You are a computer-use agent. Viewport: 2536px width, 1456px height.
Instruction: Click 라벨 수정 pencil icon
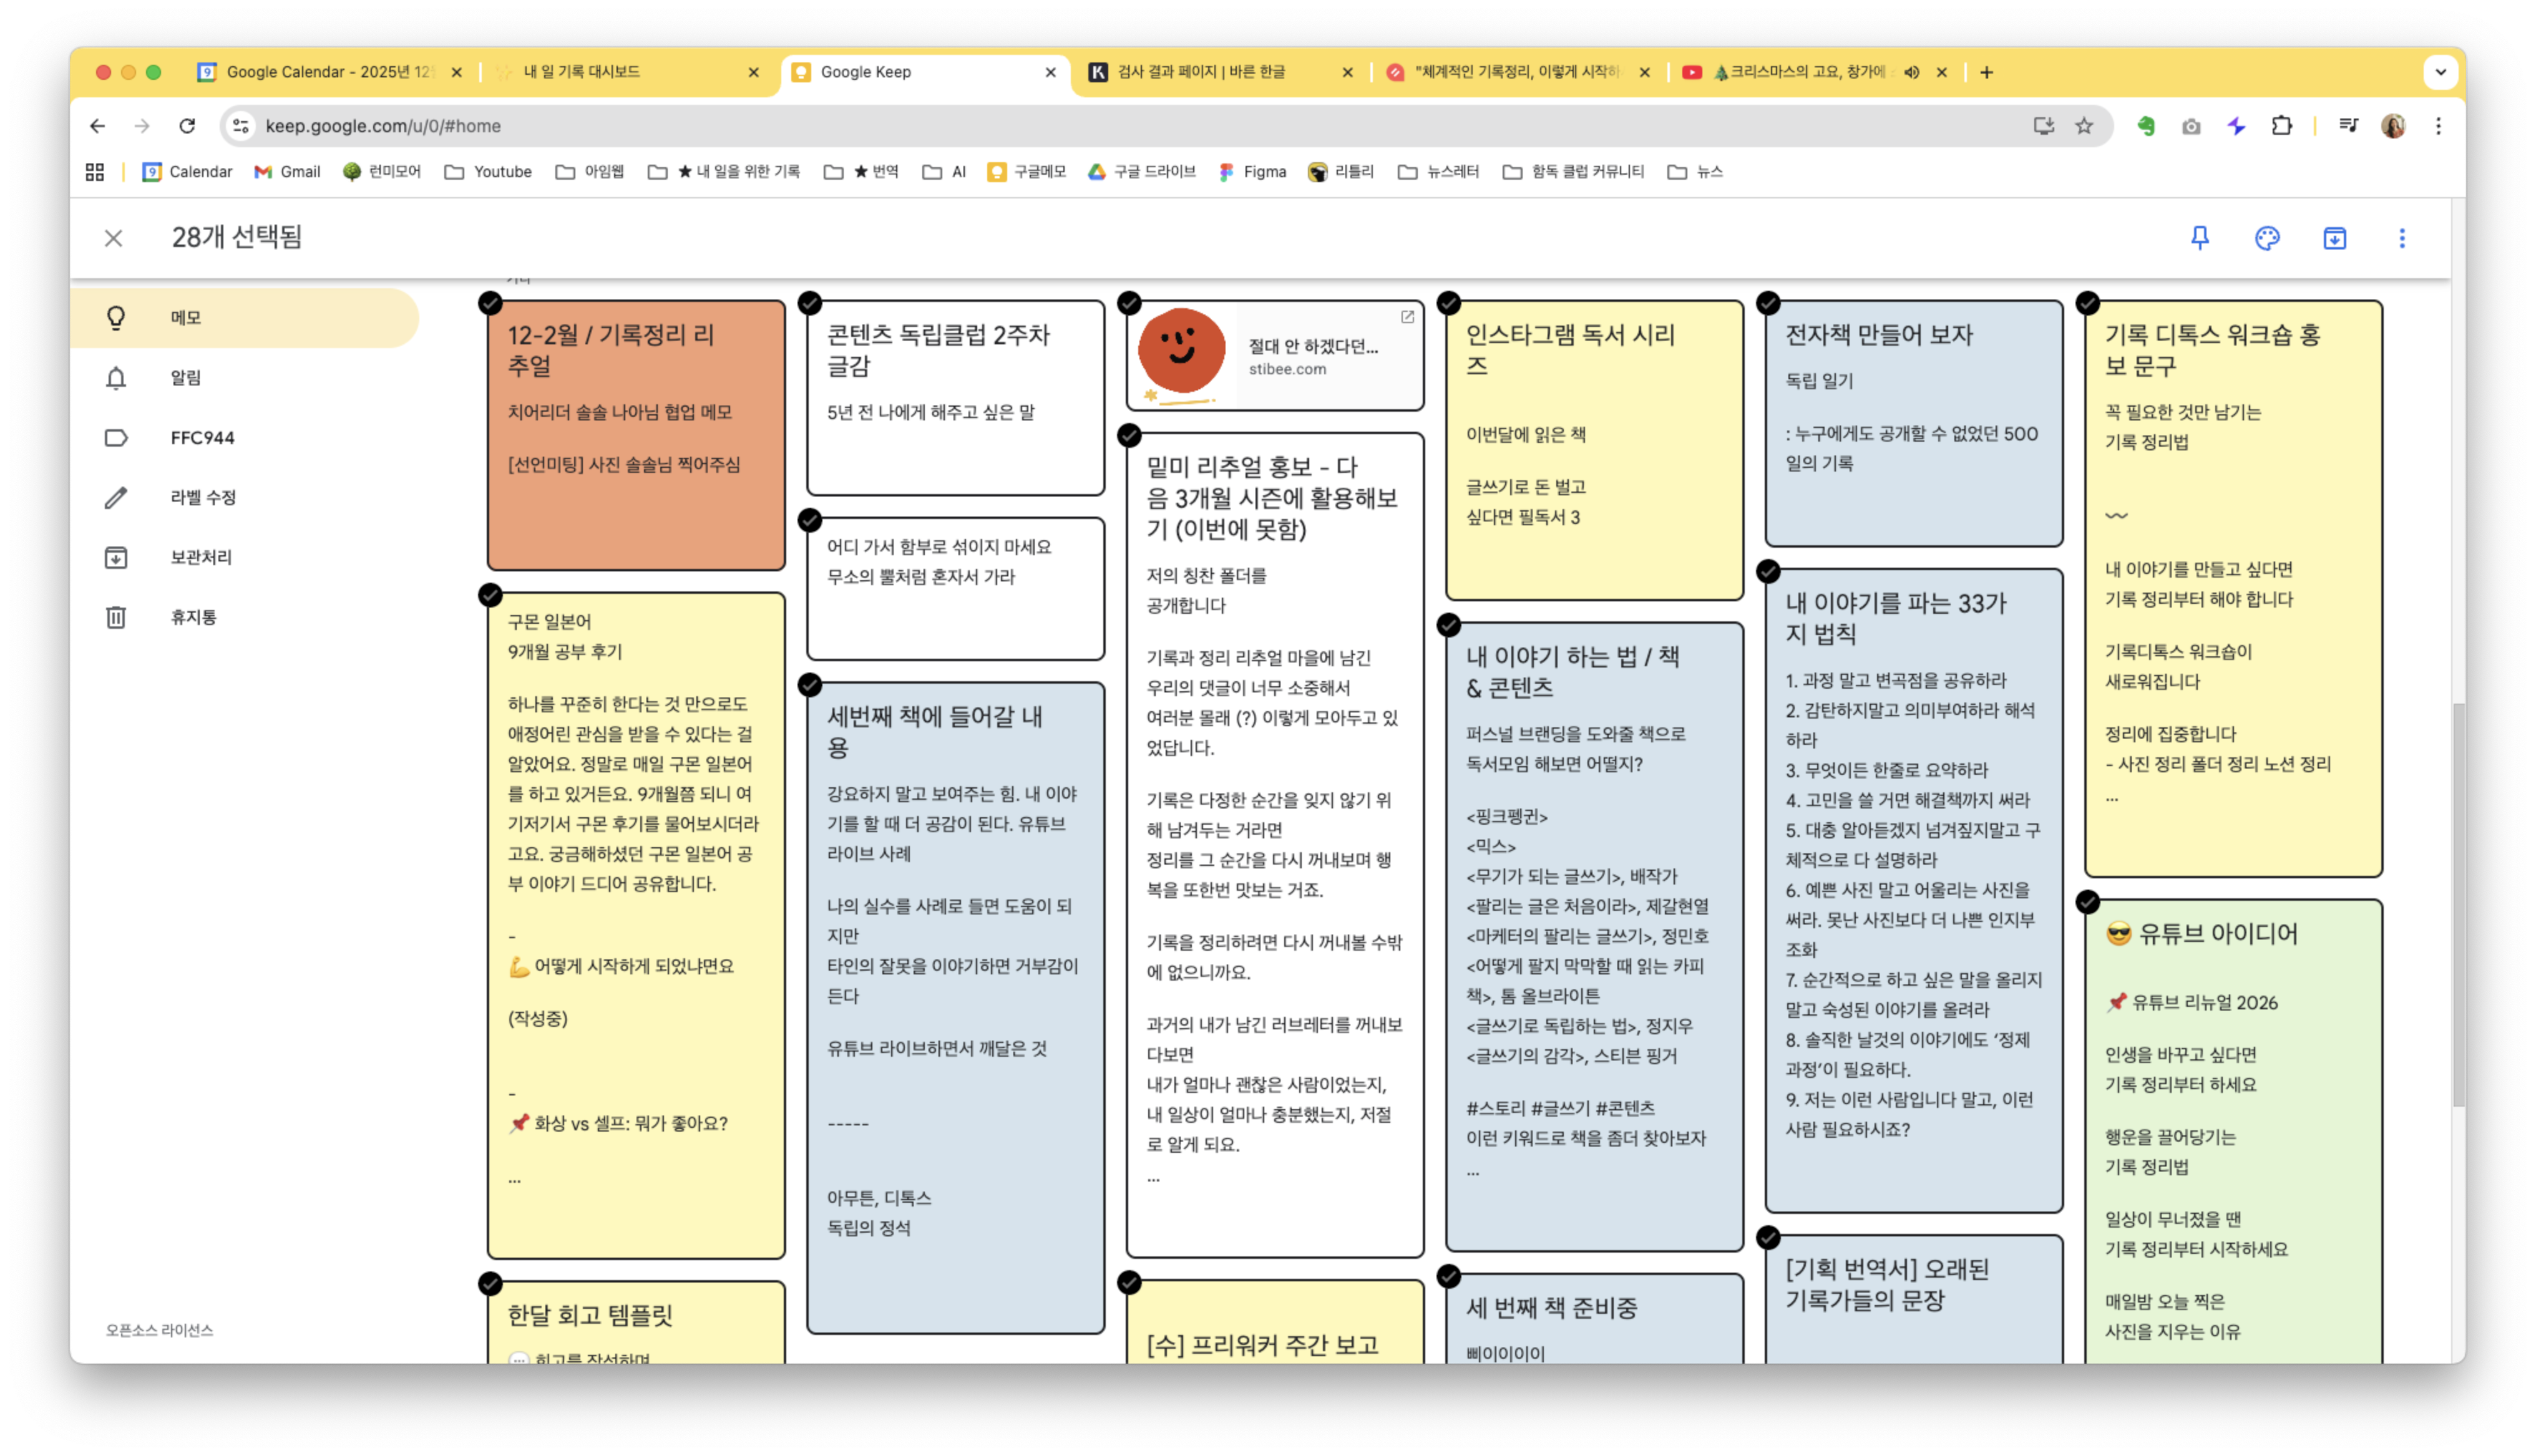coord(116,498)
